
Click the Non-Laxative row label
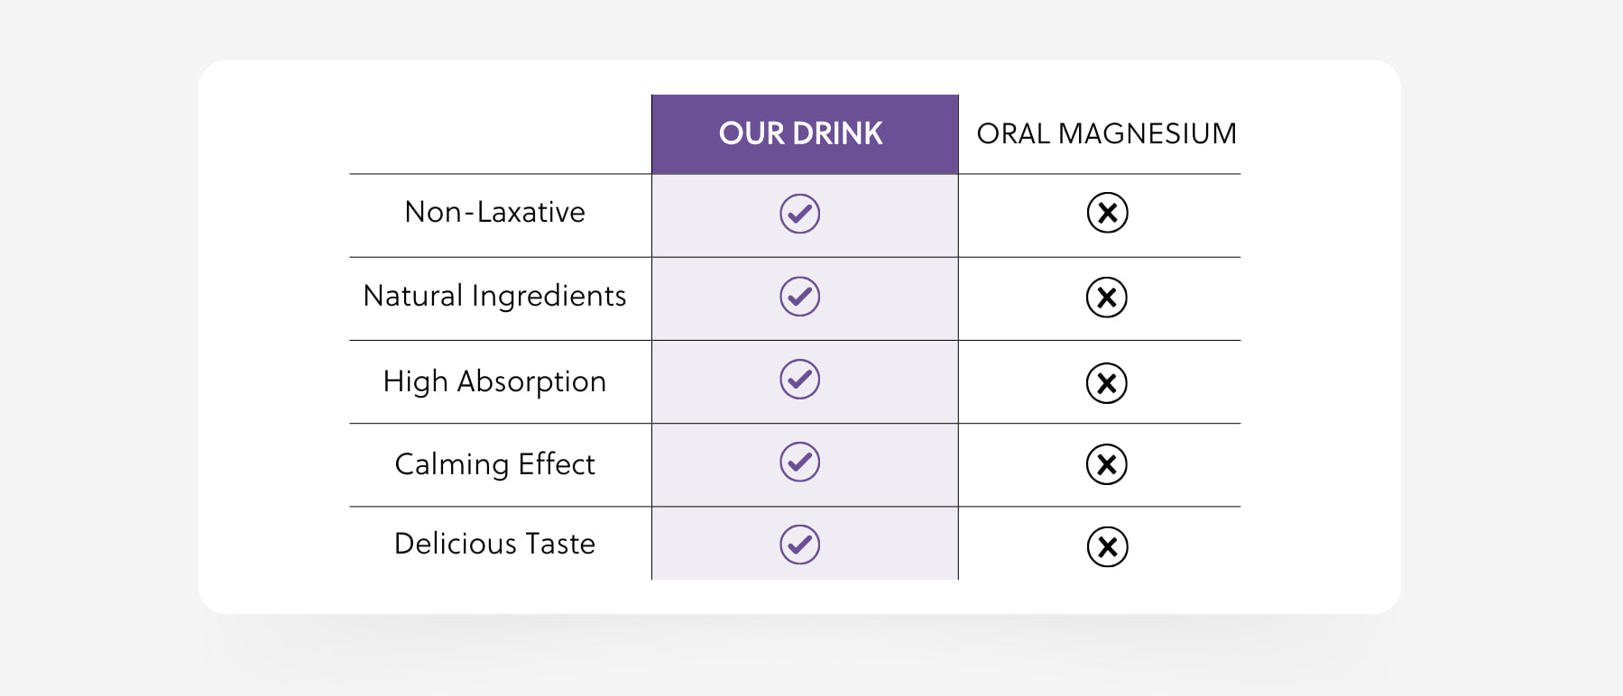pyautogui.click(x=495, y=212)
